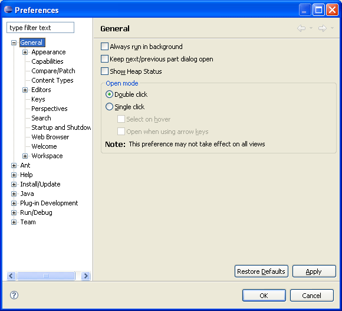
Task: Enable Show Heap Status checkbox
Action: [x=104, y=71]
